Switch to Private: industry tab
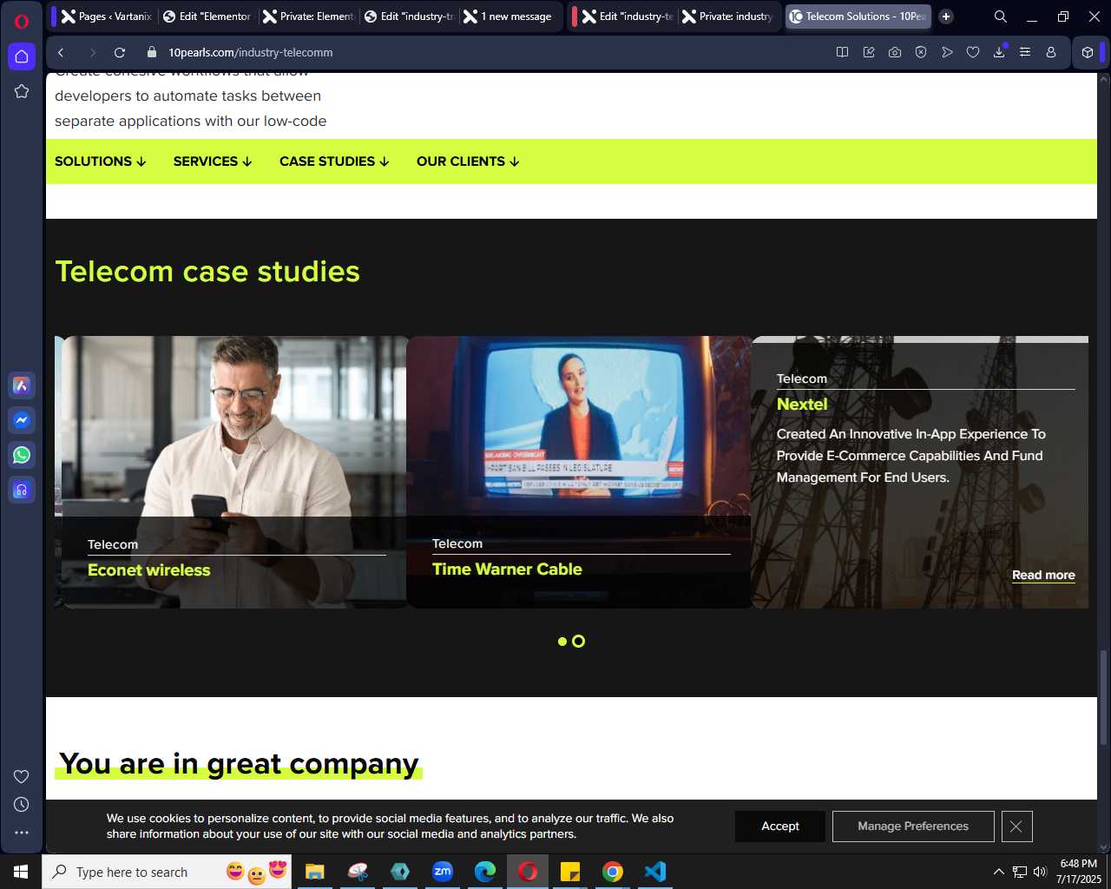 tap(728, 16)
